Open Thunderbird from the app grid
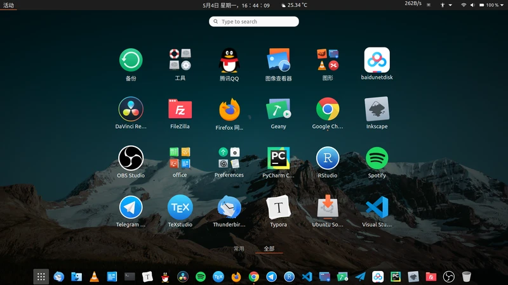The height and width of the screenshot is (285, 508). pos(229,207)
